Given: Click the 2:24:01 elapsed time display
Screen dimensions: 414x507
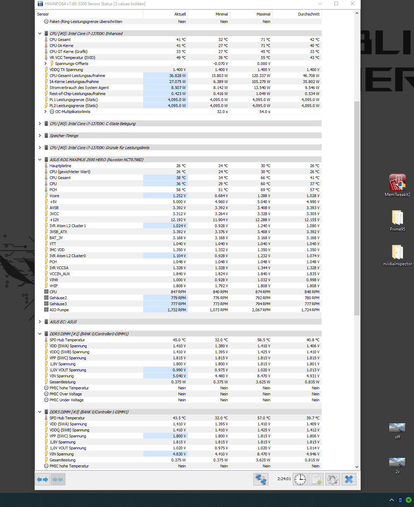Looking at the screenshot, I should [284, 479].
